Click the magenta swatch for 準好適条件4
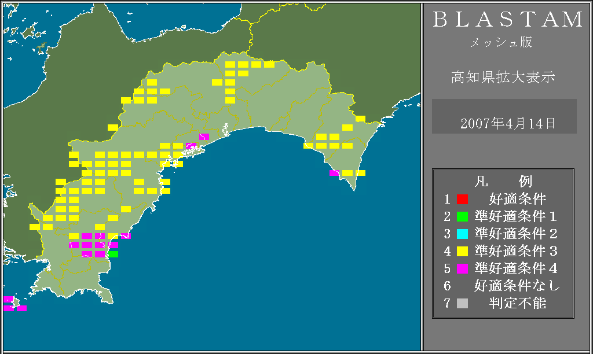This screenshot has width=593, height=354. point(462,268)
